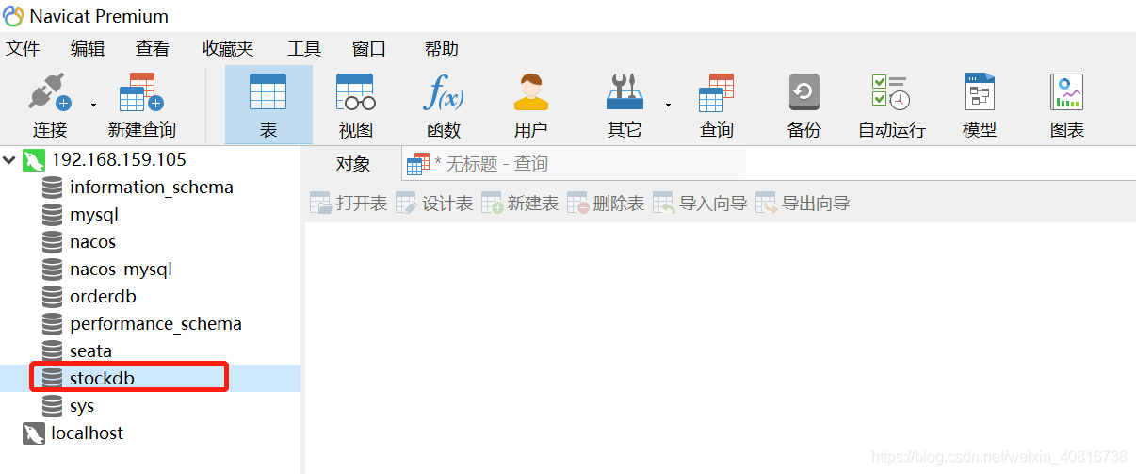Viewport: 1136px width, 474px height.
Task: Expand the 其它 dropdown arrow
Action: click(x=668, y=105)
